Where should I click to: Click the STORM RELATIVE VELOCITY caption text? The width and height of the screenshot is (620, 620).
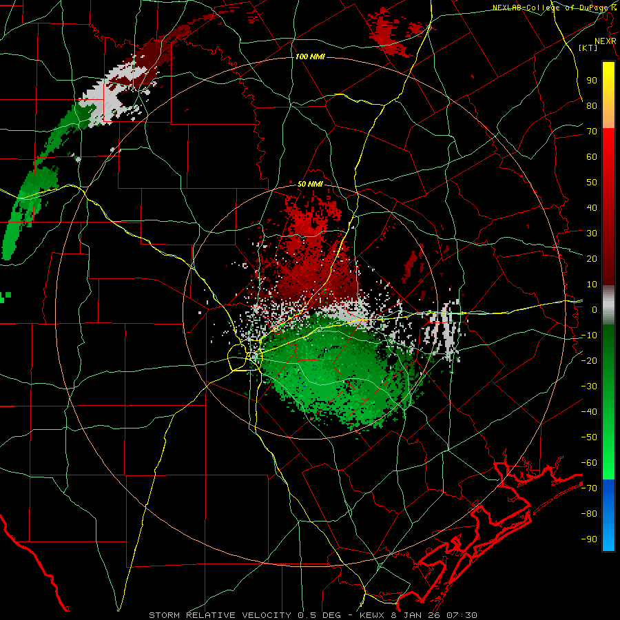220,615
